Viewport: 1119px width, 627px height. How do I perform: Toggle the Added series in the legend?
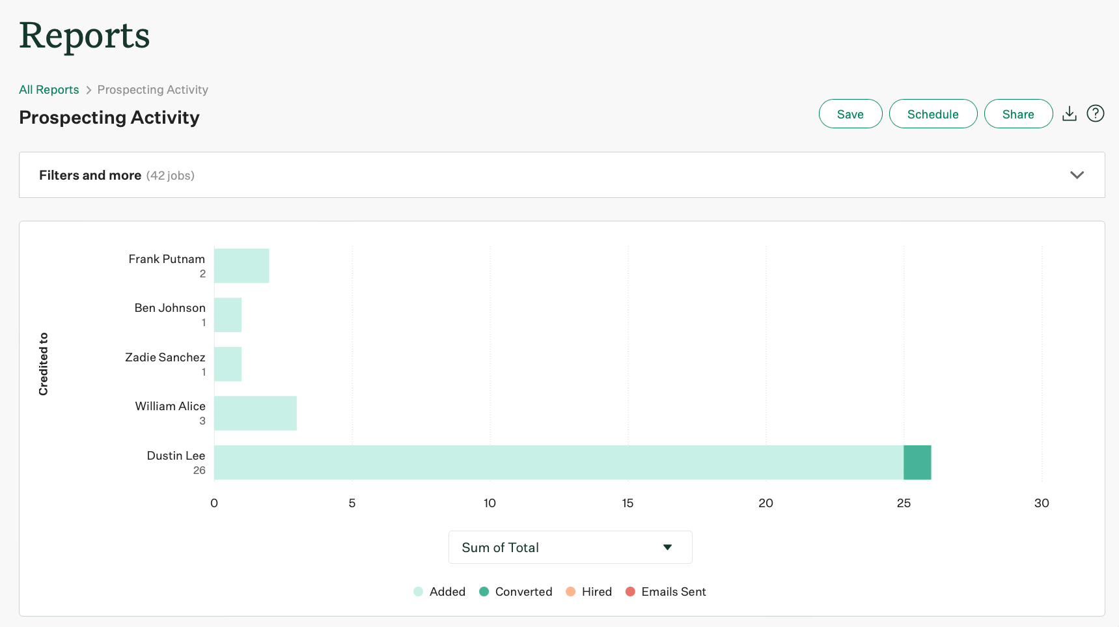click(447, 592)
